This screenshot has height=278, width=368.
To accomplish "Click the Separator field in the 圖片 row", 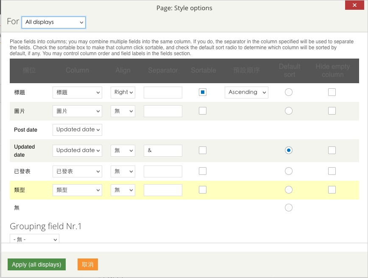I will pyautogui.click(x=163, y=111).
